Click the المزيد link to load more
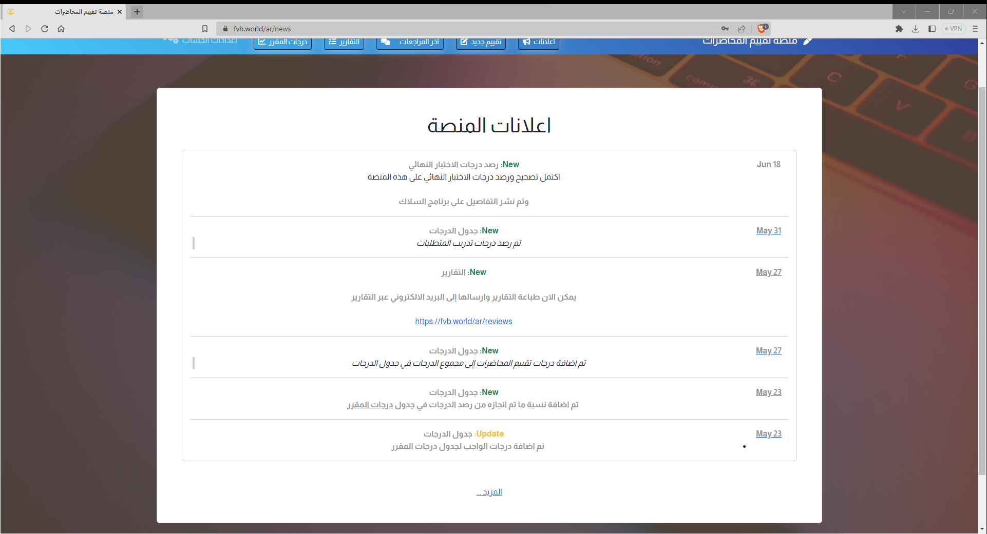Screen dimensions: 987x534 (489, 492)
